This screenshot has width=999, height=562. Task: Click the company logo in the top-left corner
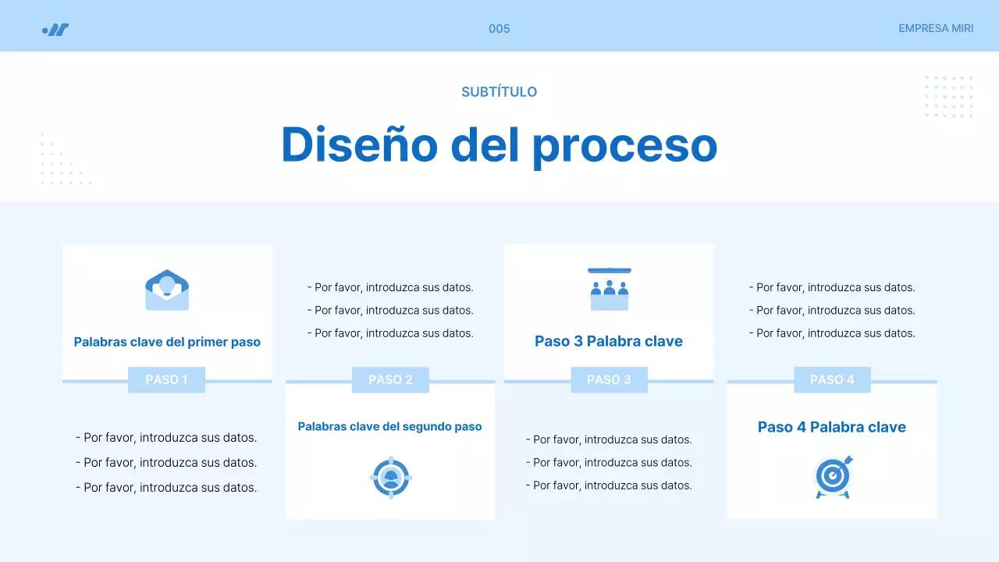[53, 28]
